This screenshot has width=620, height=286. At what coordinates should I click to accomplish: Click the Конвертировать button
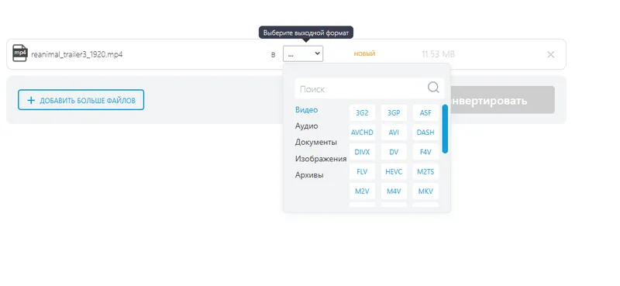(x=502, y=100)
